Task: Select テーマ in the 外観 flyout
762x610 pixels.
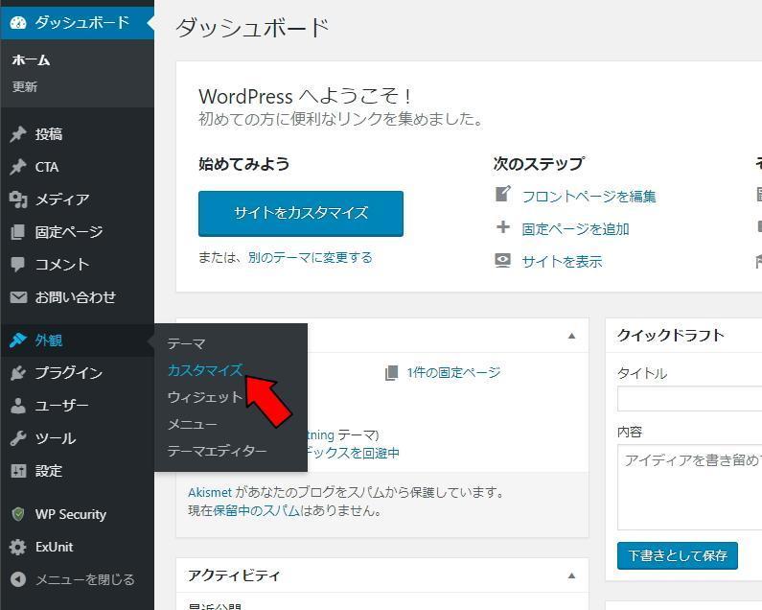Action: pos(186,344)
